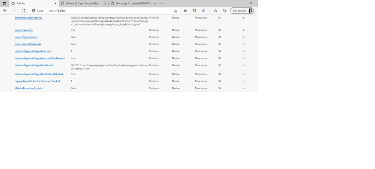Expand the ExtensionInstallForcelist row
Screen dimensions: 375x169
click(x=244, y=18)
